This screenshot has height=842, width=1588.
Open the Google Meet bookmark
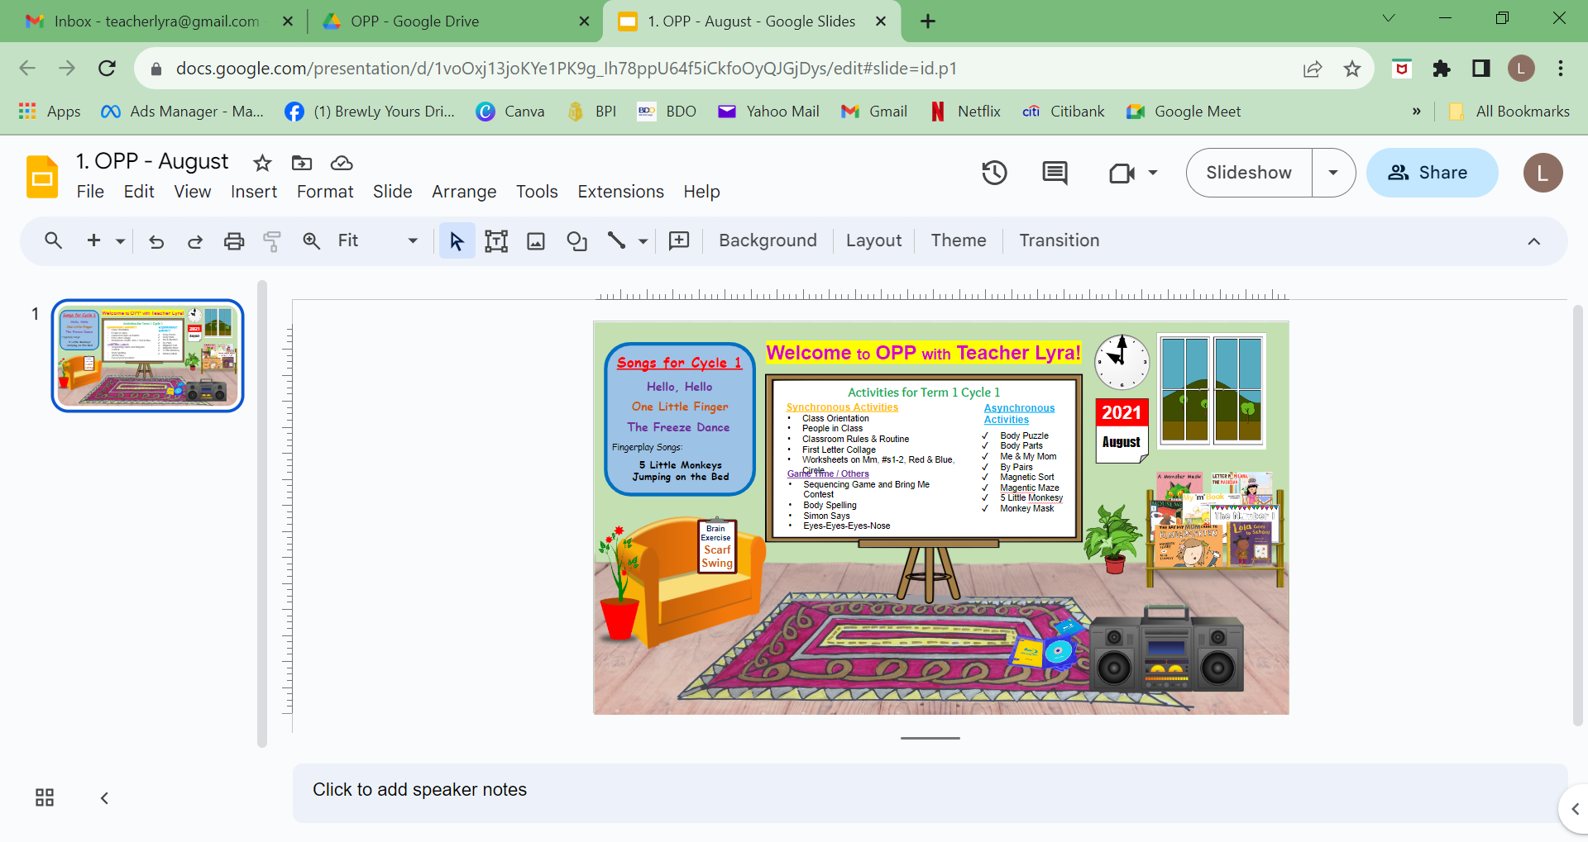(1184, 112)
